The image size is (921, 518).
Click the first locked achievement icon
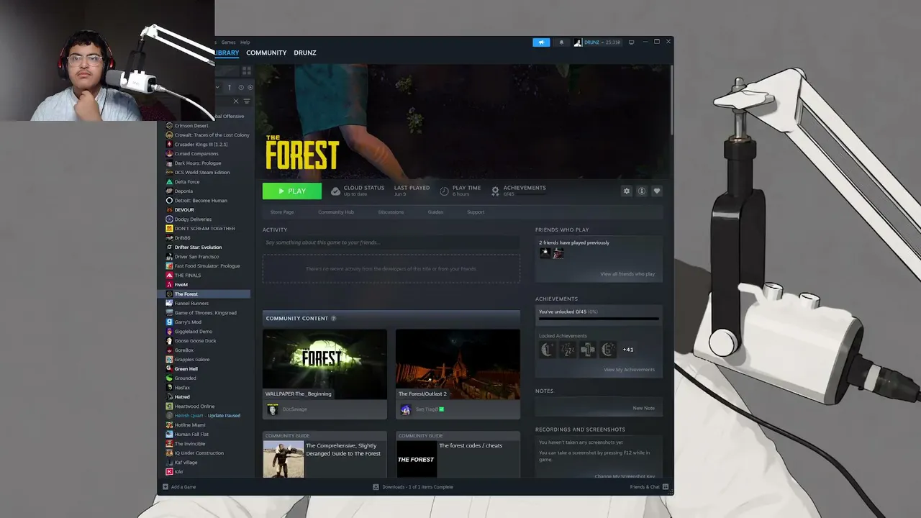[548, 350]
